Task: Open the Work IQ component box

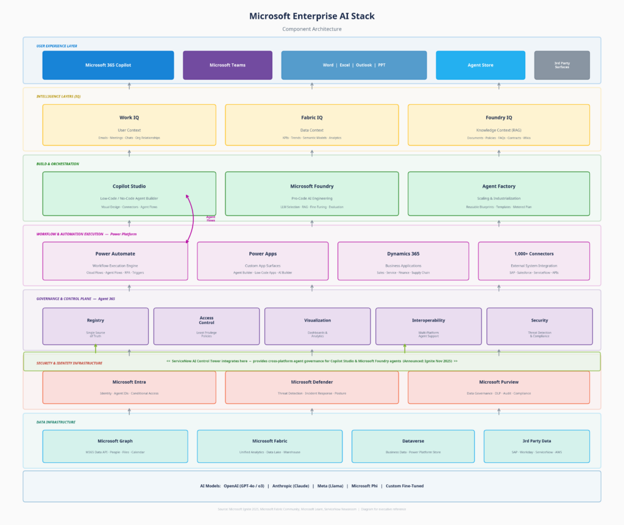Action: [x=129, y=125]
